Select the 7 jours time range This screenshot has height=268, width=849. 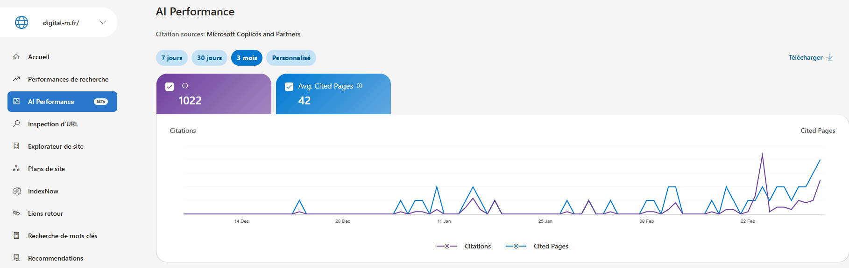pyautogui.click(x=172, y=58)
